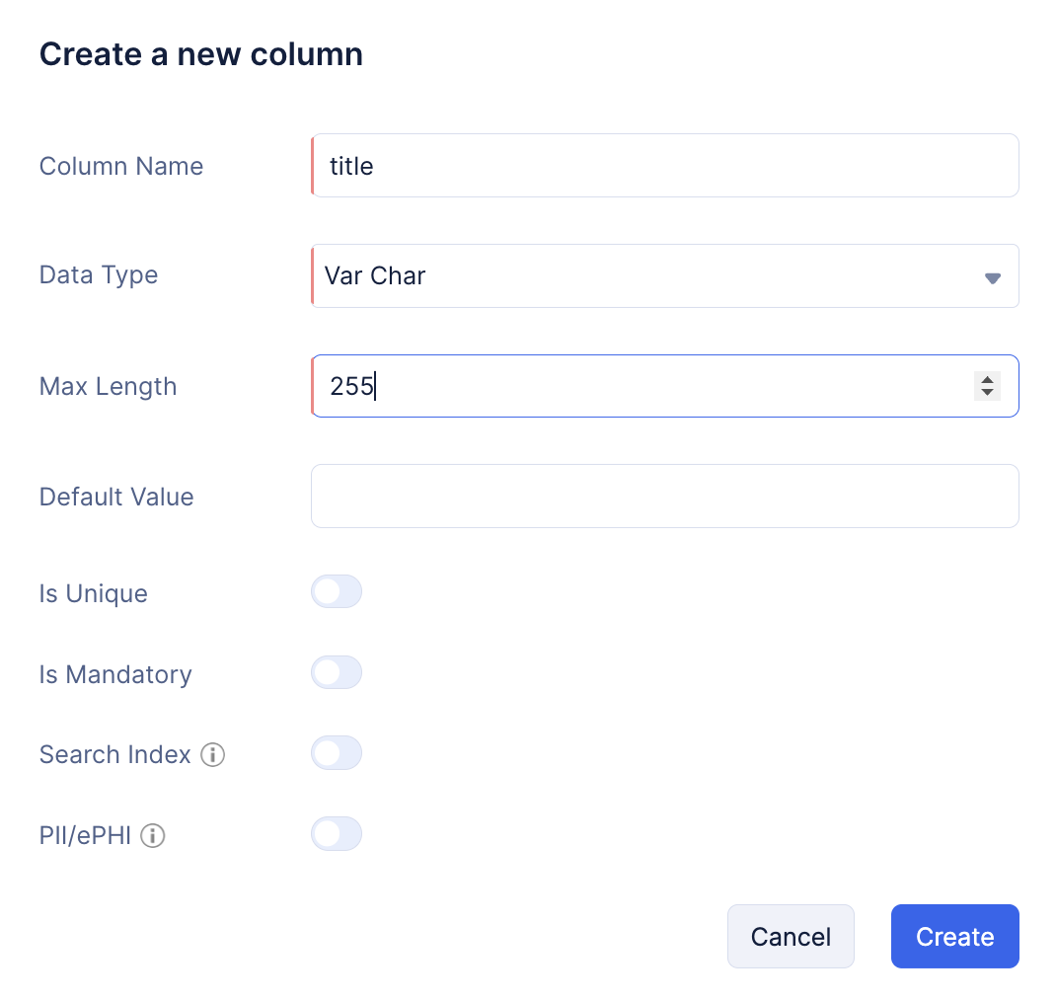
Task: Decrease Max Length with the down arrow
Action: coord(987,393)
